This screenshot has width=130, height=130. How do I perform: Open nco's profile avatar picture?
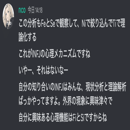(8, 16)
